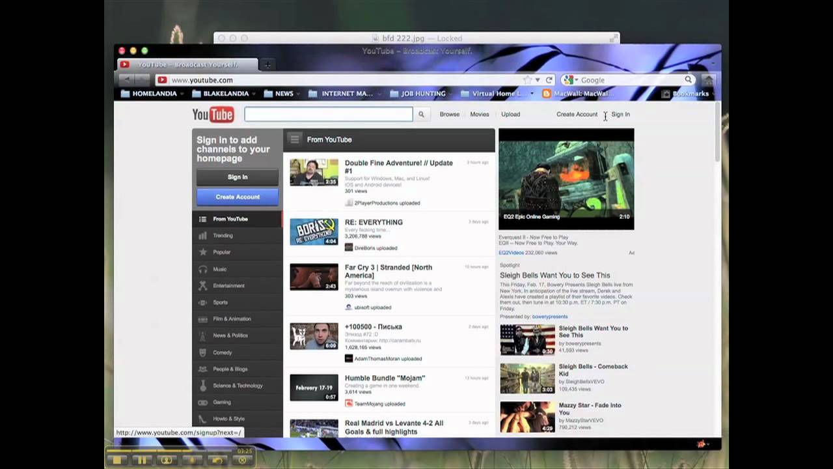Open the RE: EVERYTHING video title

(x=374, y=222)
